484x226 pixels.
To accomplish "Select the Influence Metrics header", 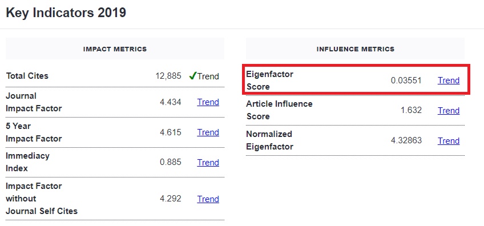I will 355,49.
